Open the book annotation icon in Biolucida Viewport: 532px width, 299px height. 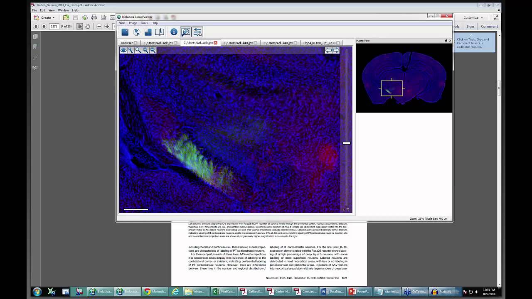pyautogui.click(x=160, y=32)
